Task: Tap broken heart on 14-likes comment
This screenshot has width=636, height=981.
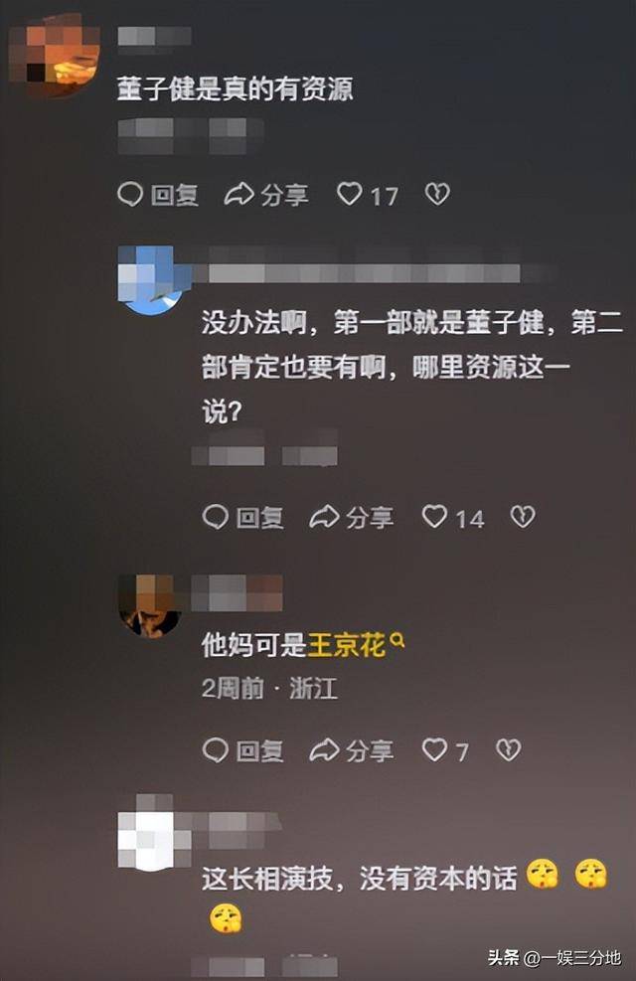Action: tap(523, 517)
